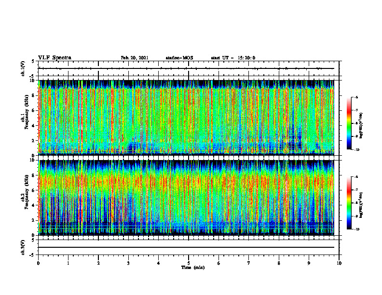Click the "-8" label on ch.1 color bar
The image size is (382, 295).
[356, 123]
